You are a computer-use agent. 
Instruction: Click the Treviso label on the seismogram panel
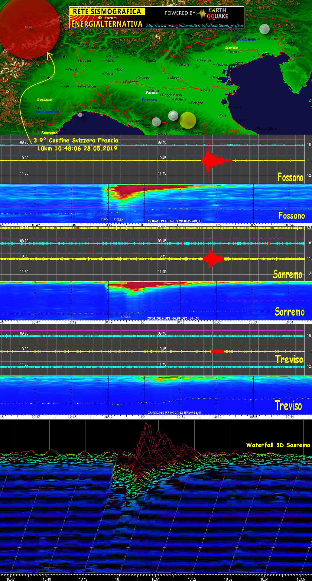[289, 359]
